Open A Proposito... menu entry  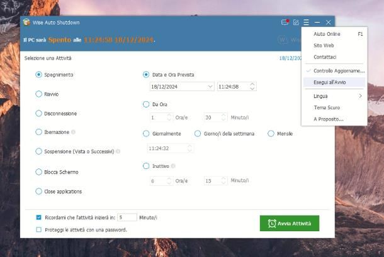click(x=334, y=119)
